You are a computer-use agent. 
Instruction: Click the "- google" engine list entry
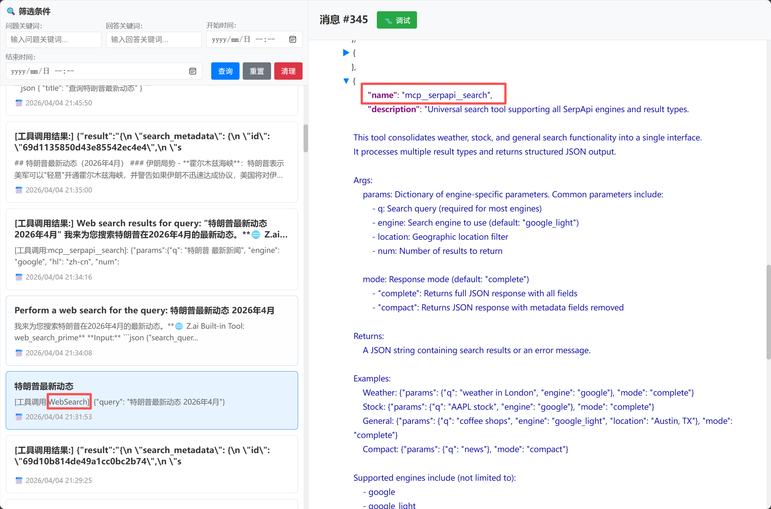pyautogui.click(x=379, y=492)
